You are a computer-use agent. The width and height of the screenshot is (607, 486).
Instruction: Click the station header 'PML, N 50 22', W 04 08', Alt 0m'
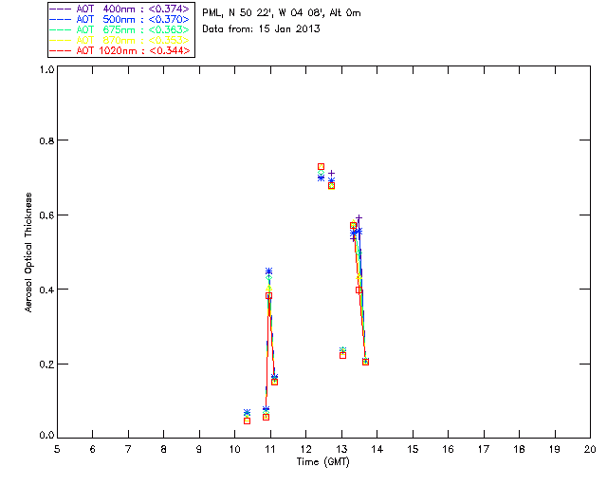pyautogui.click(x=282, y=13)
